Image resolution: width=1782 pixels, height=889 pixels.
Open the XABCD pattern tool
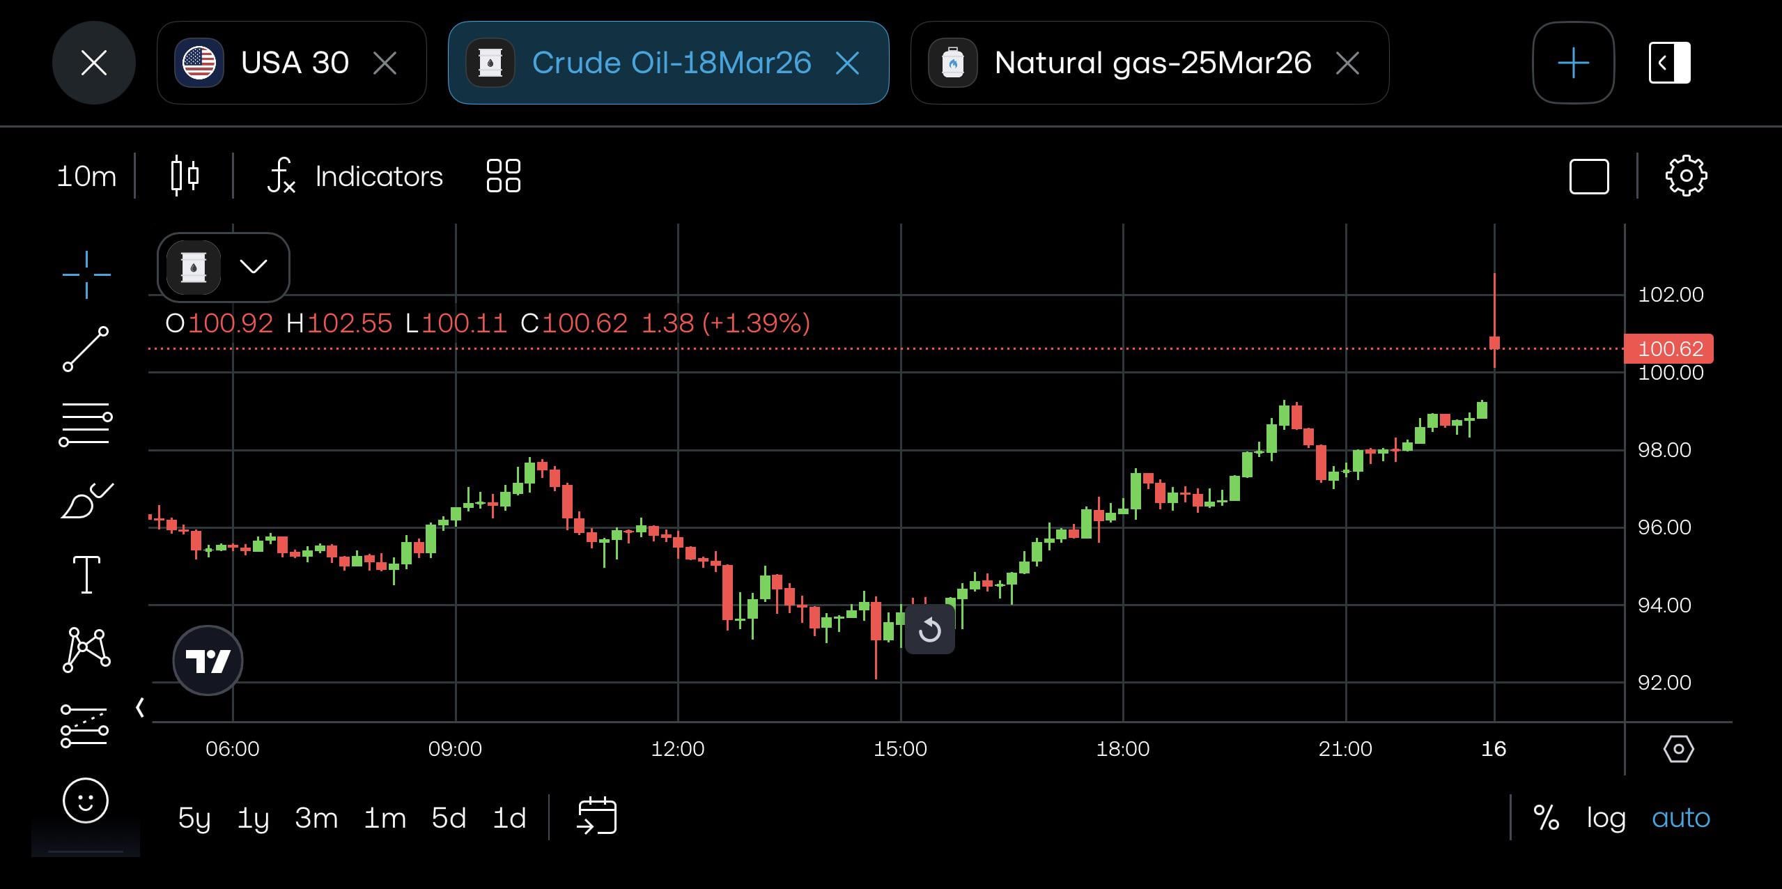click(86, 649)
